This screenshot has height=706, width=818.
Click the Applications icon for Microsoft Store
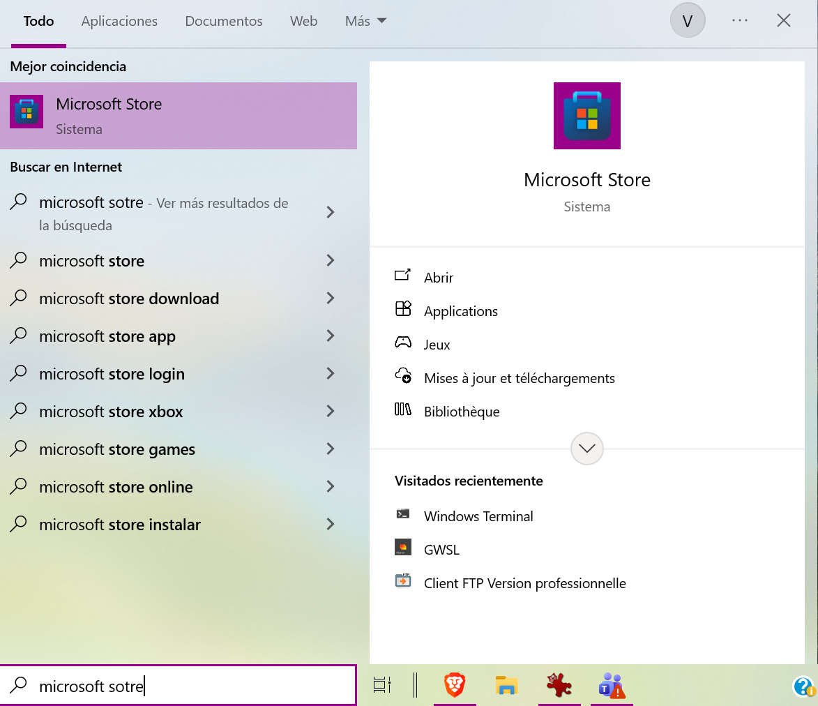coord(460,311)
